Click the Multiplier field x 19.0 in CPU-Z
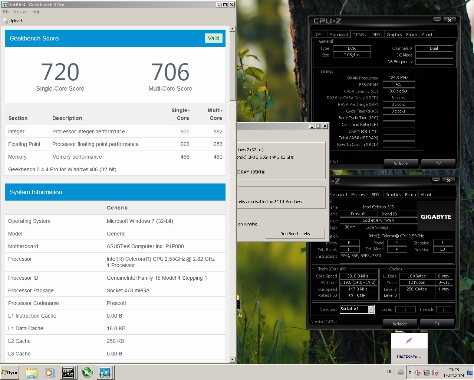474x380 pixels. 358,283
